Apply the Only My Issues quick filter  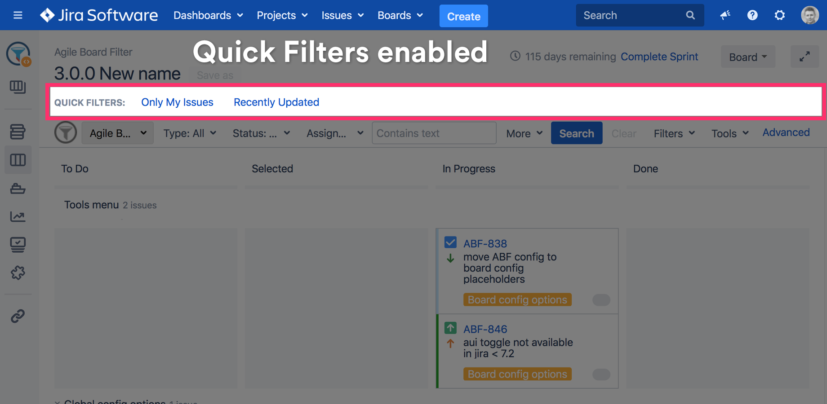(177, 102)
